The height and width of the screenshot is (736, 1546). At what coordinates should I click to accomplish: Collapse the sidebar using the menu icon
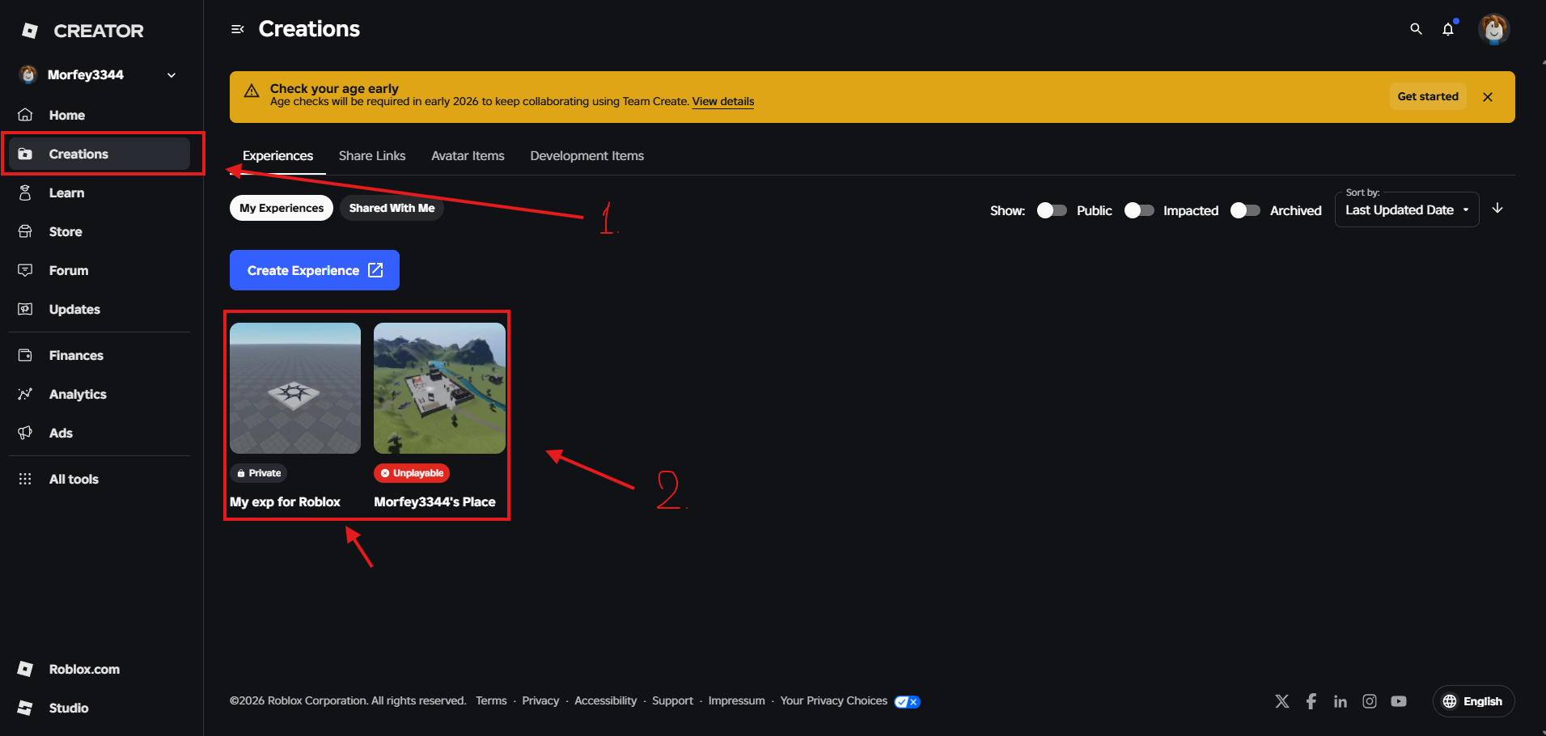[237, 29]
